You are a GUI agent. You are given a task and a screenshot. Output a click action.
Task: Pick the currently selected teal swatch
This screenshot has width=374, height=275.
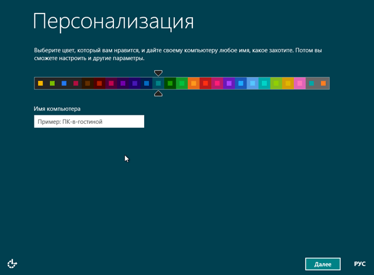coord(158,83)
